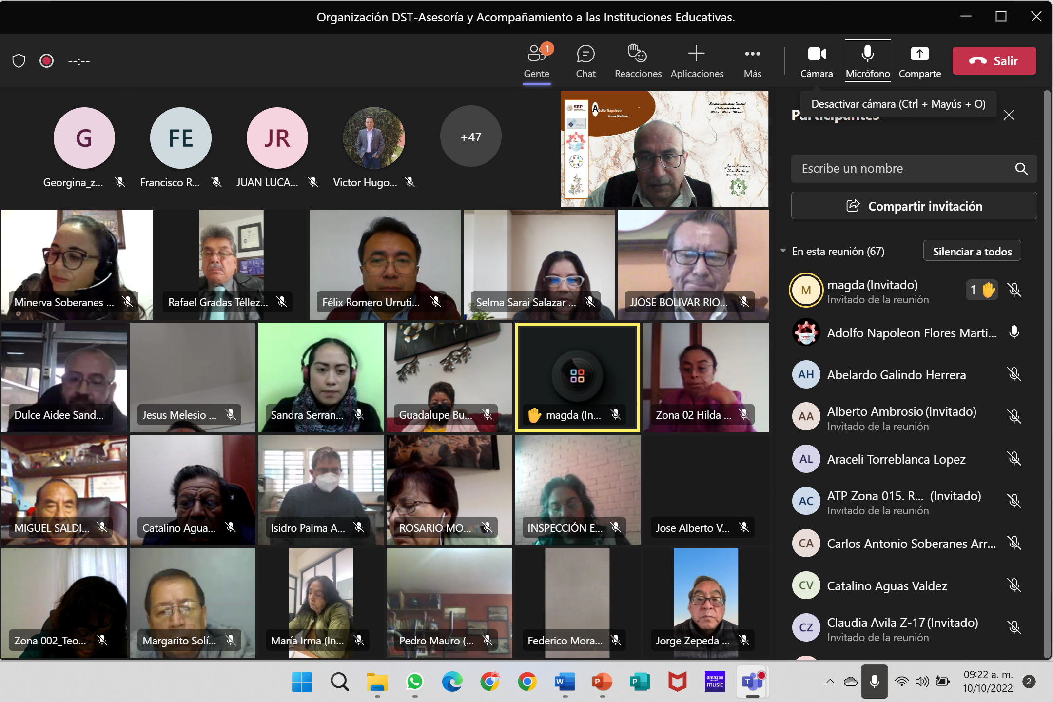The image size is (1053, 702).
Task: Open the notification center badge
Action: (x=1029, y=682)
